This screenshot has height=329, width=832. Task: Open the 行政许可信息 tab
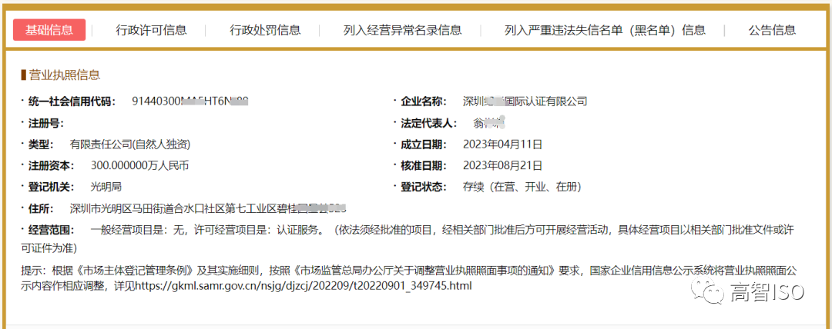(151, 30)
